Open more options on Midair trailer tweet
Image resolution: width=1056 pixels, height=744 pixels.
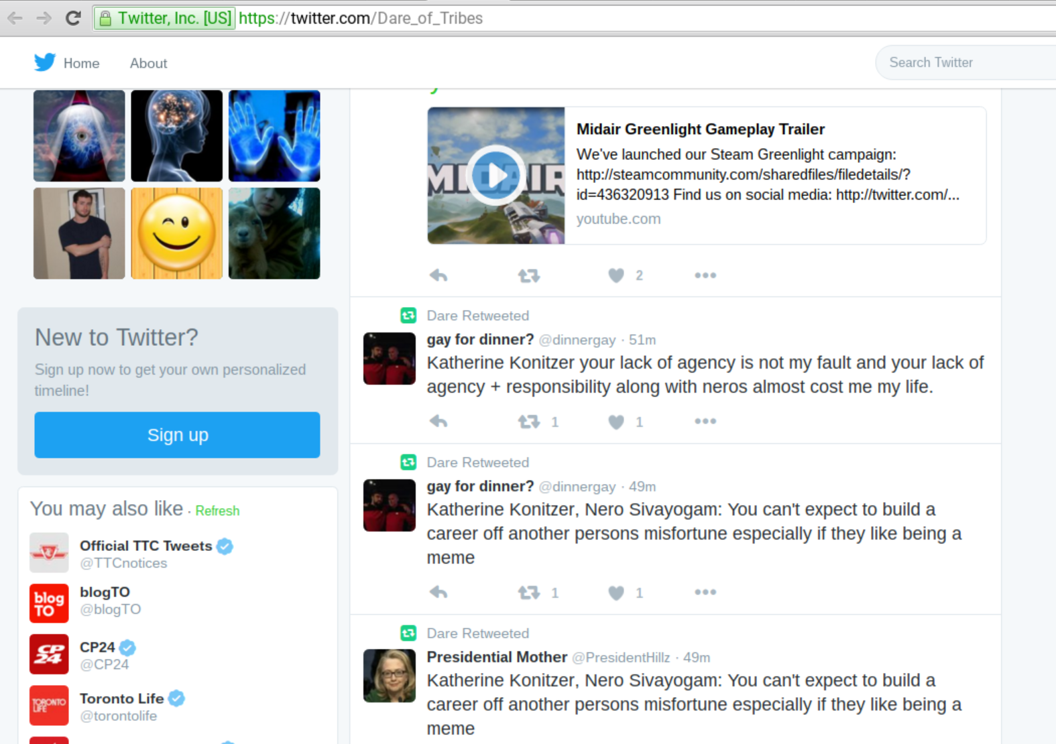(x=705, y=275)
